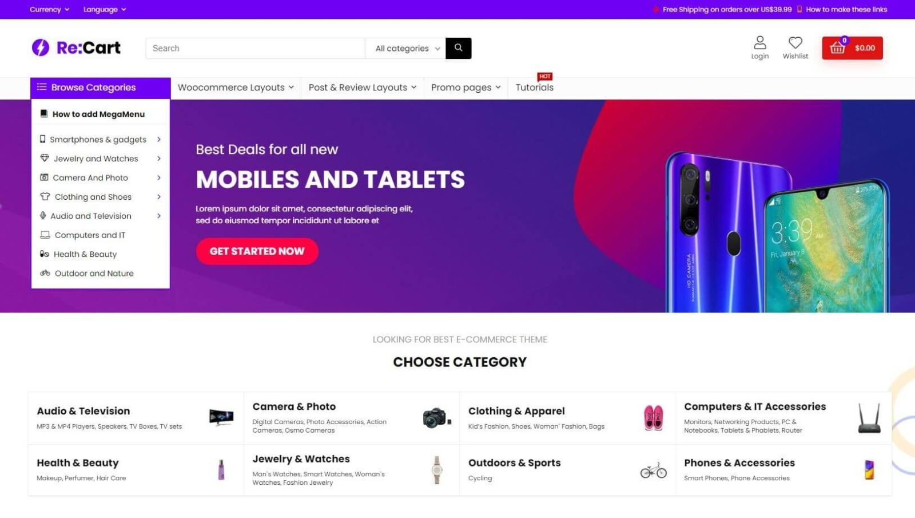The image size is (915, 518).
Task: Click the search magnifier icon button
Action: [458, 48]
